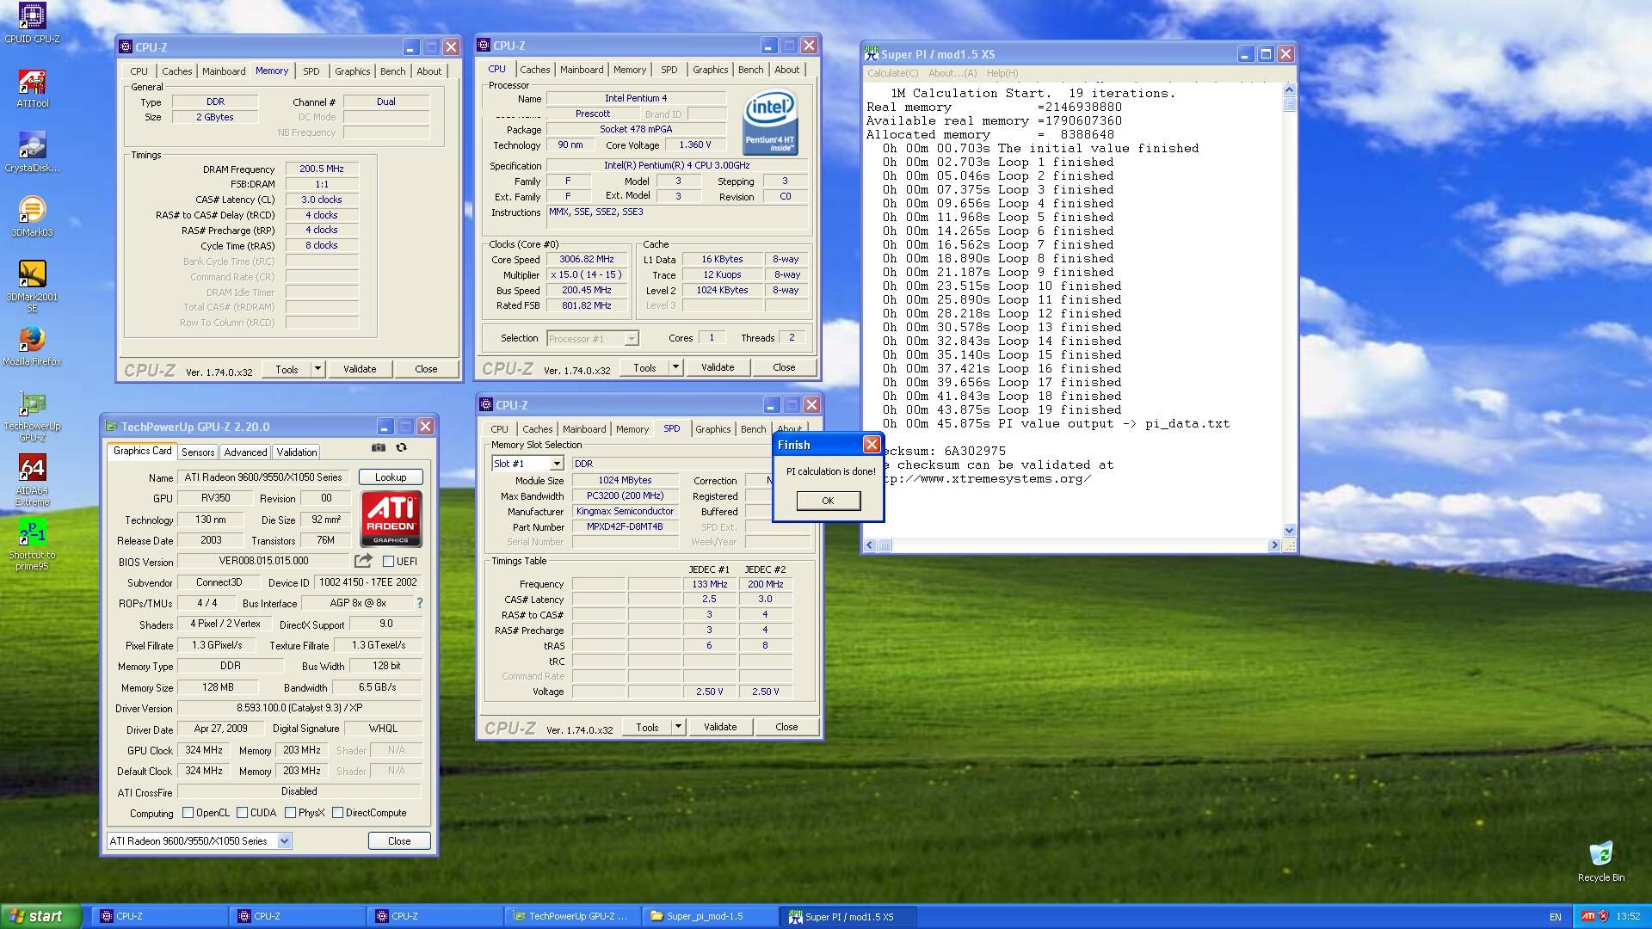
Task: Open the TechPowerUp GPU-Z desktop icon
Action: [32, 416]
